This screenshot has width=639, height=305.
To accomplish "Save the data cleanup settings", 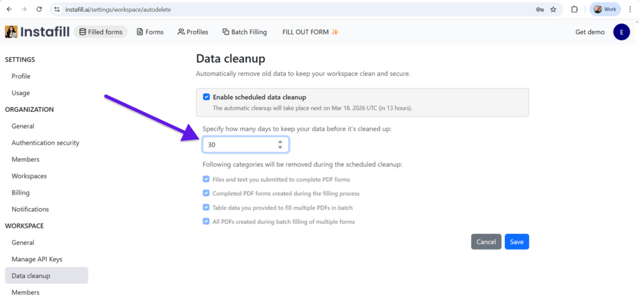I will tap(517, 242).
